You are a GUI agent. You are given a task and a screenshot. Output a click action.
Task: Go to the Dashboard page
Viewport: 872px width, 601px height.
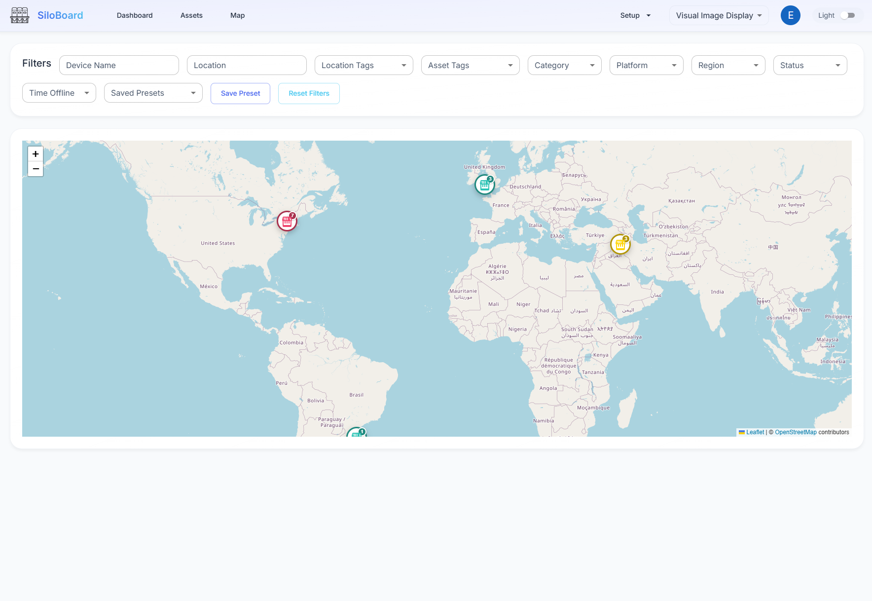[135, 15]
